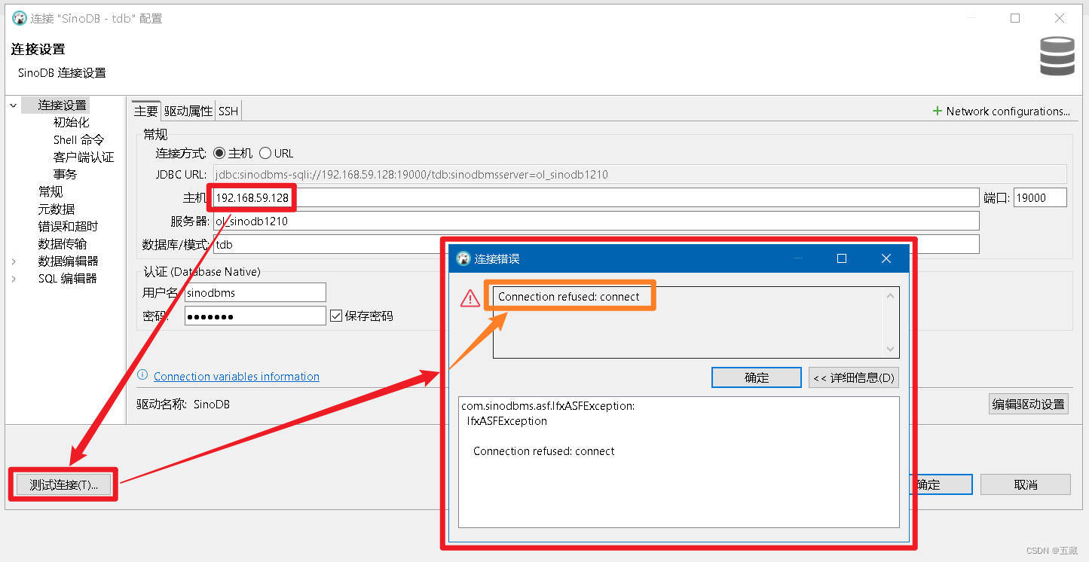
Task: Click the 测试连接 button
Action: click(x=63, y=484)
